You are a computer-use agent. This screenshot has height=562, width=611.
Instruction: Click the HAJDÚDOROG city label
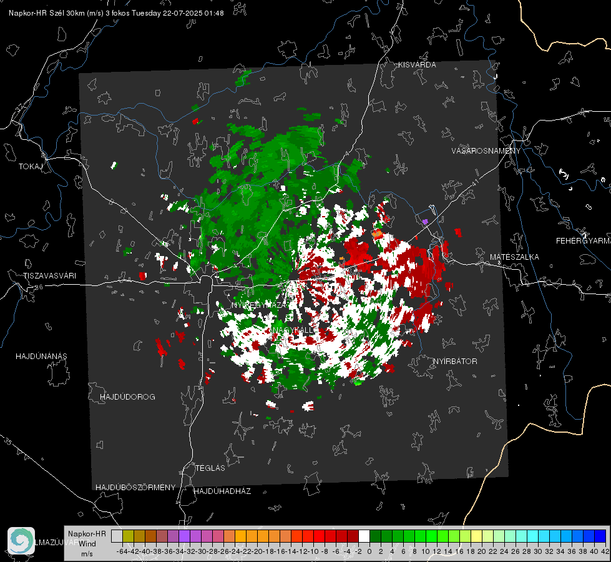click(127, 397)
